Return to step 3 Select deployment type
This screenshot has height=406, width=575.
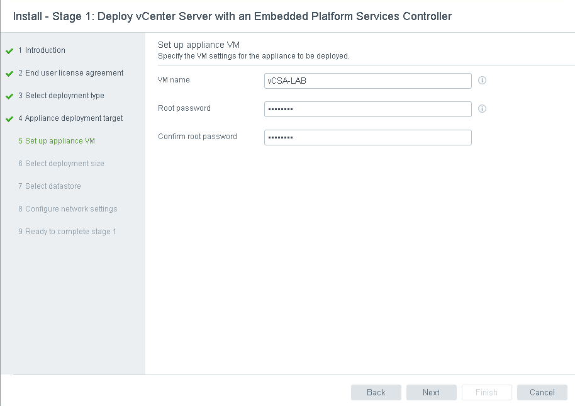[x=61, y=96]
